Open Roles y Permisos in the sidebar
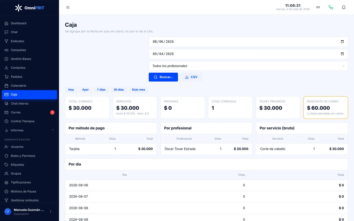 pyautogui.click(x=29, y=156)
